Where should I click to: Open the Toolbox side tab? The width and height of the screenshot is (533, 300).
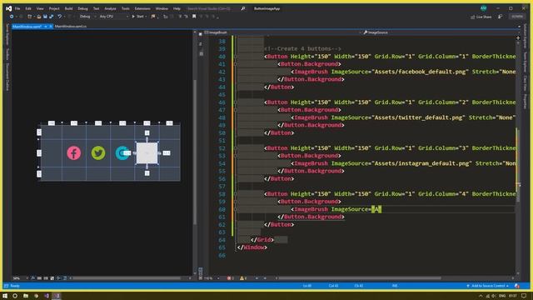pyautogui.click(x=7, y=54)
